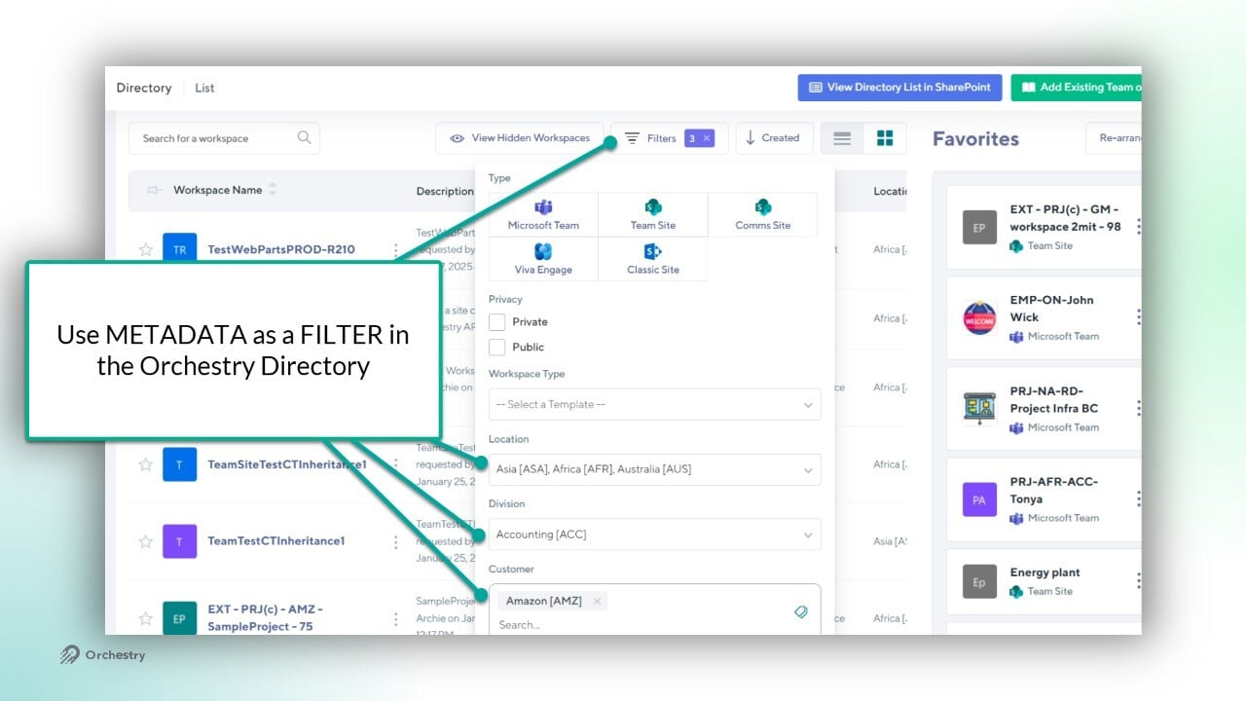This screenshot has width=1246, height=701.
Task: Select the Microsoft Team type filter tile
Action: pyautogui.click(x=543, y=215)
